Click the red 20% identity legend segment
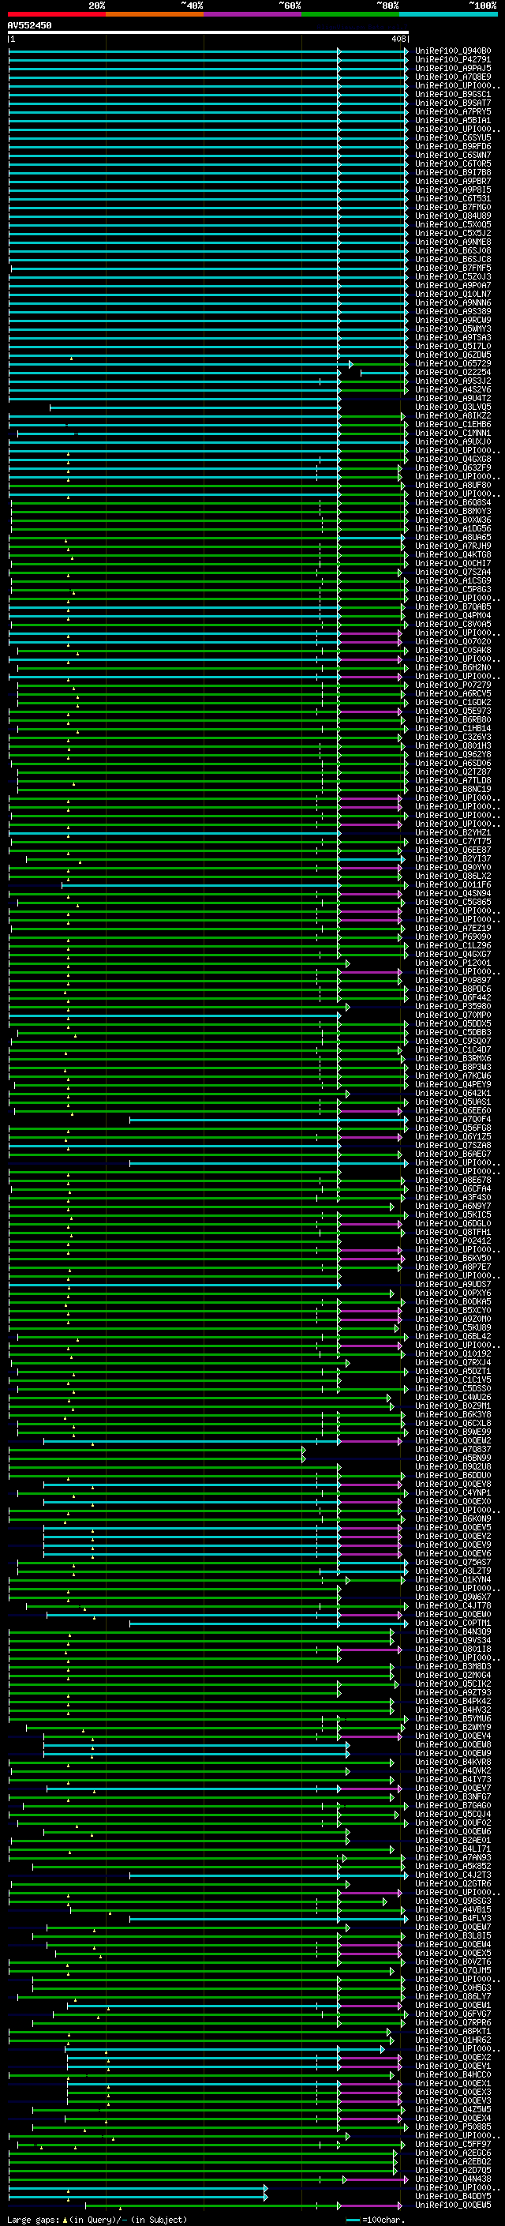Screen dimensions: 505x2226 coord(56,14)
